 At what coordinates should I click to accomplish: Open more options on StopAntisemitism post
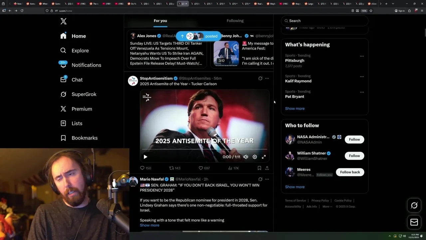[267, 78]
